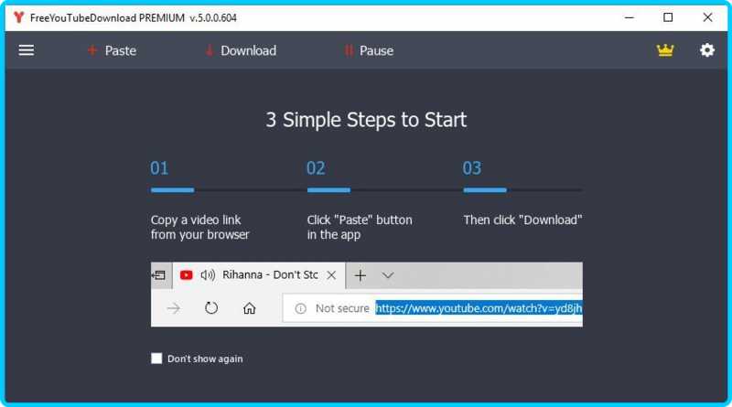Viewport: 732px width, 407px height.
Task: Click 'Then click "Download"' text
Action: 522,220
